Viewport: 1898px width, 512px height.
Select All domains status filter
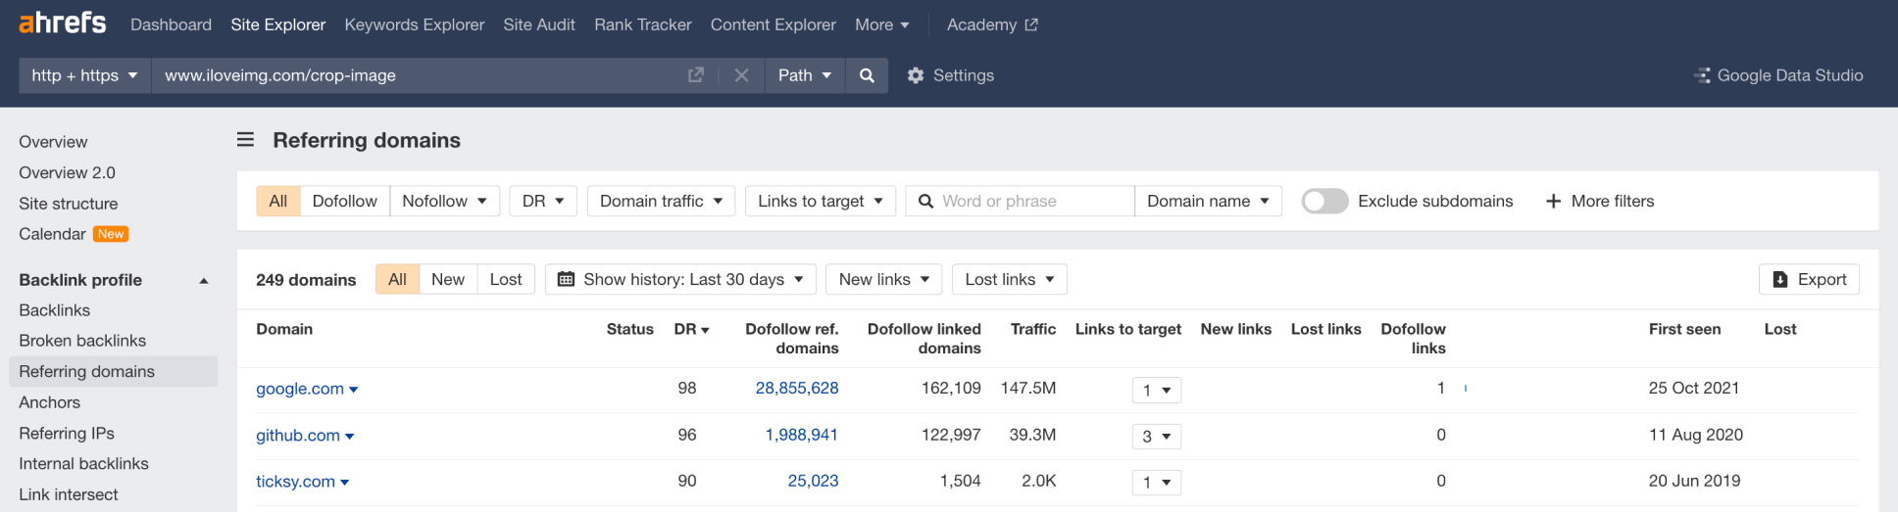click(x=397, y=279)
